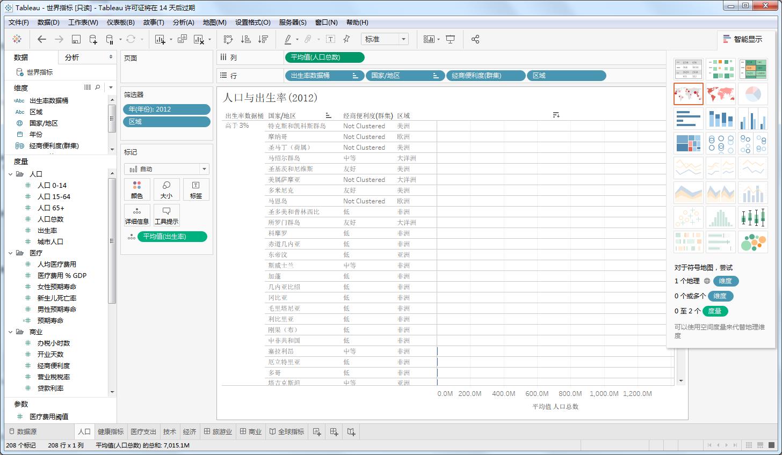This screenshot has width=782, height=455.
Task: Open the 文件(F) menu
Action: 19,22
